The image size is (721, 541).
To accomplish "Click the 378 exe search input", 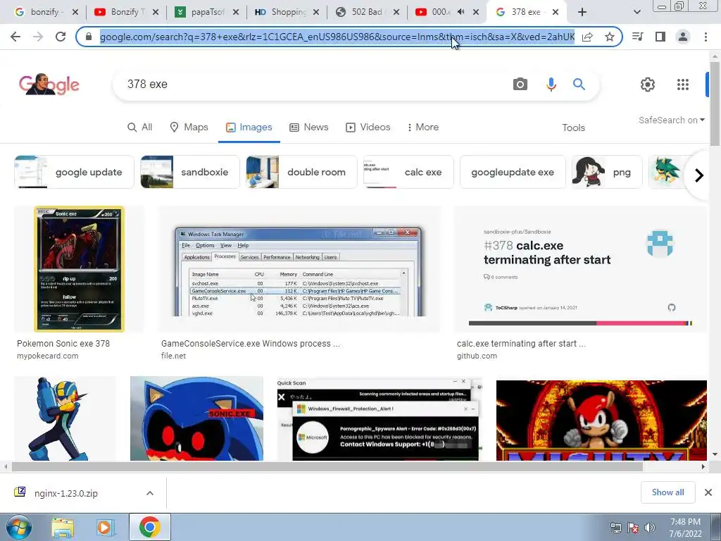I will pos(313,85).
